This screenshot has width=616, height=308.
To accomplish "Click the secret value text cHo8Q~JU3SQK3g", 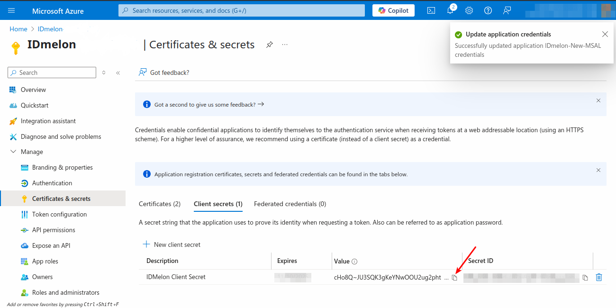I will (x=388, y=277).
